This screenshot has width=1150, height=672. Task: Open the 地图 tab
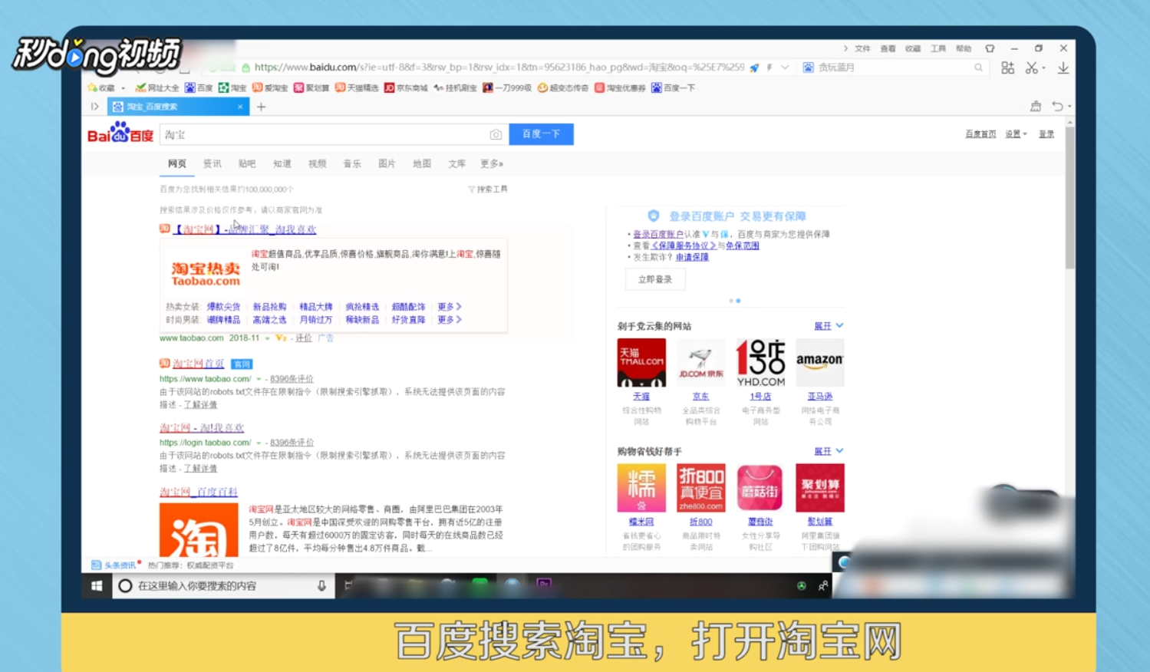click(422, 163)
